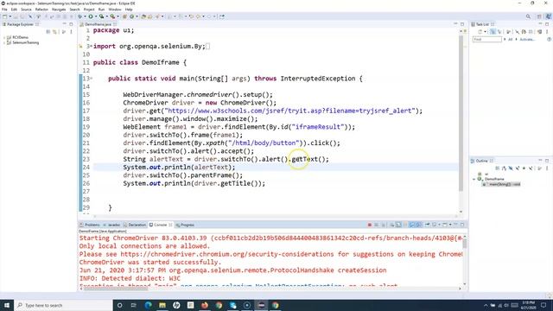This screenshot has width=553, height=311.
Task: Click the Windows taskbar search box
Action: point(63,305)
